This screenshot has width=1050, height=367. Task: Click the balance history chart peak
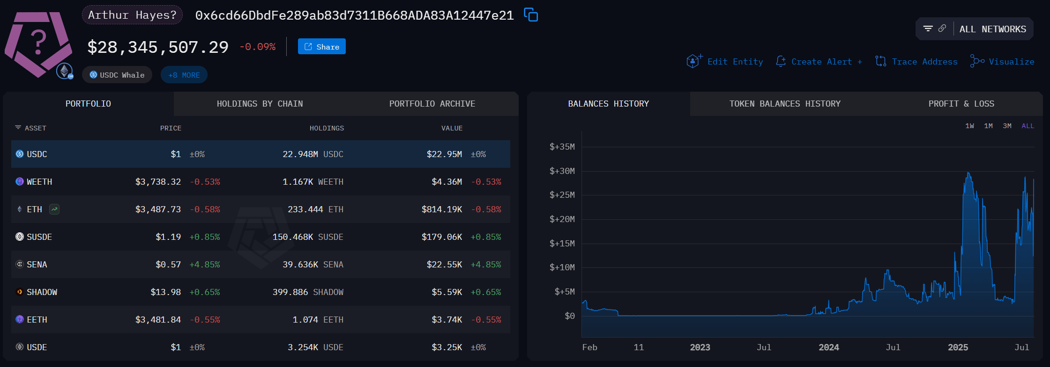click(x=968, y=174)
